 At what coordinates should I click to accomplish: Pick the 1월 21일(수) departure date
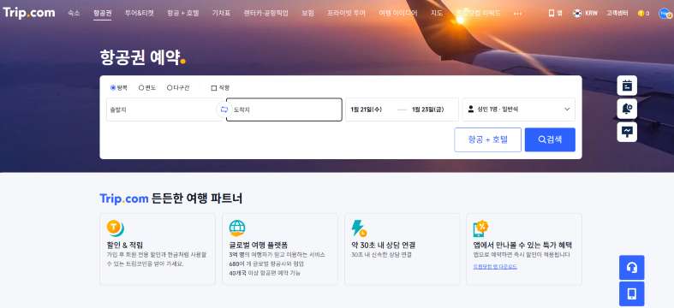(x=367, y=110)
